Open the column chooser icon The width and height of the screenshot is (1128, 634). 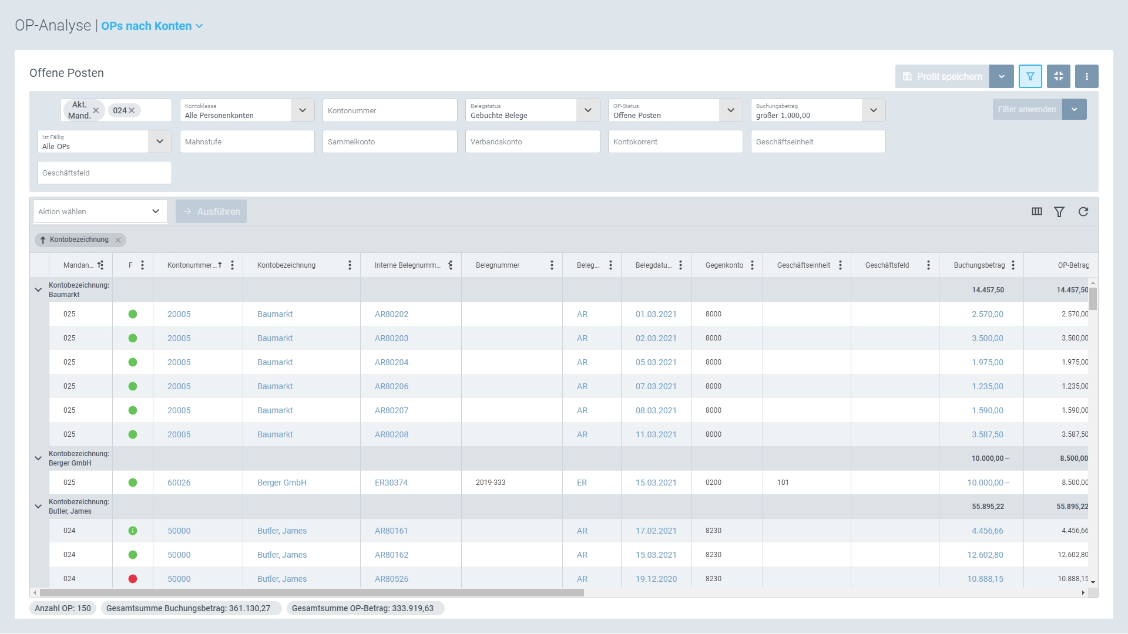click(x=1036, y=211)
